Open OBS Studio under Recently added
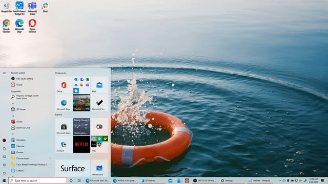328x184 pixels. [22, 79]
